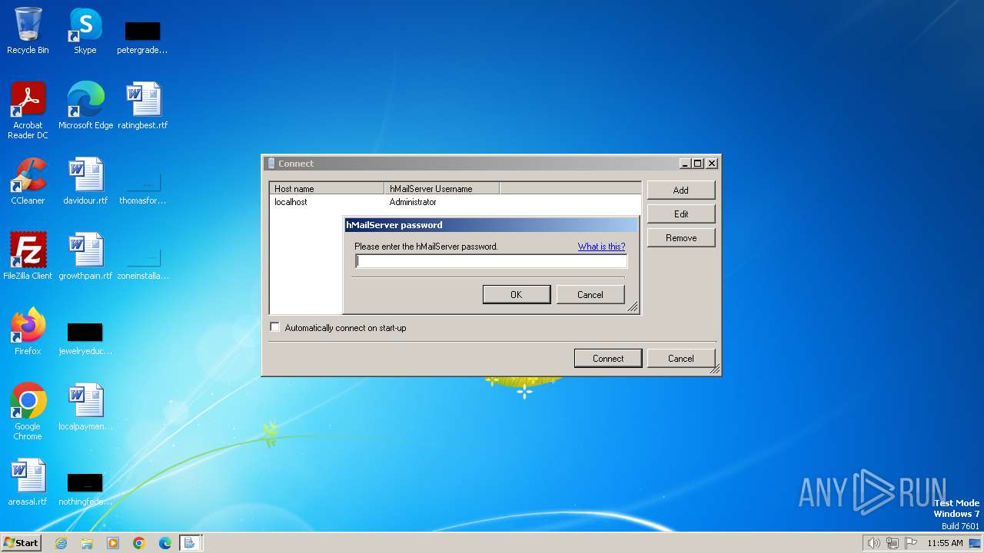Click the volume tray icon
Viewport: 984px width, 553px height.
pyautogui.click(x=873, y=543)
